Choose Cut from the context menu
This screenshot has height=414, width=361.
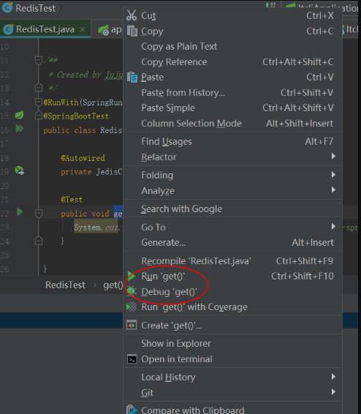232,15
